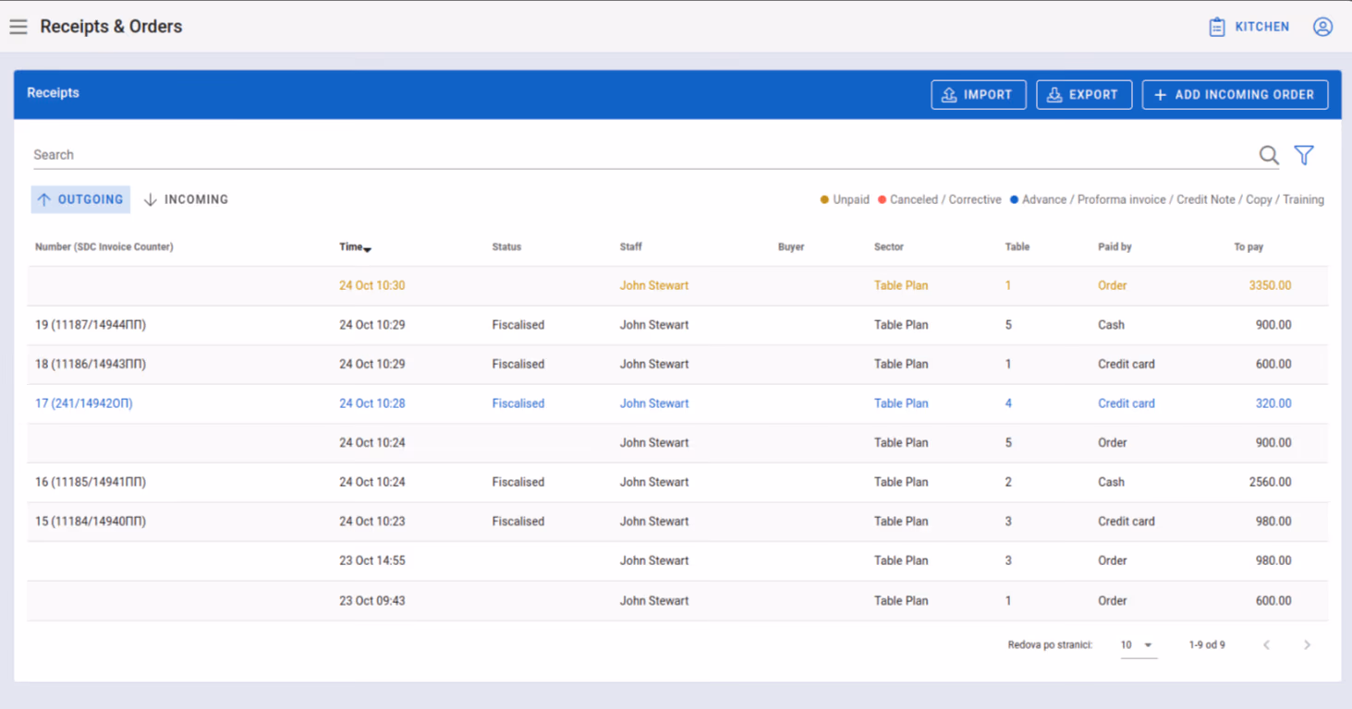Click the To pay column header
This screenshot has width=1352, height=709.
[x=1248, y=247]
